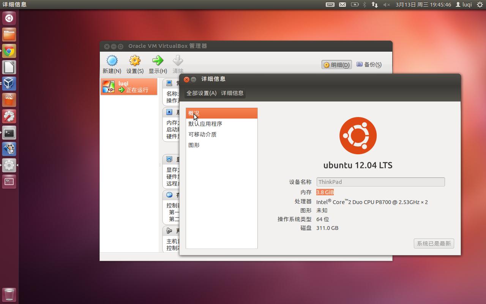Open Ubuntu Software Center from the launcher
This screenshot has width=486, height=304.
point(9,100)
